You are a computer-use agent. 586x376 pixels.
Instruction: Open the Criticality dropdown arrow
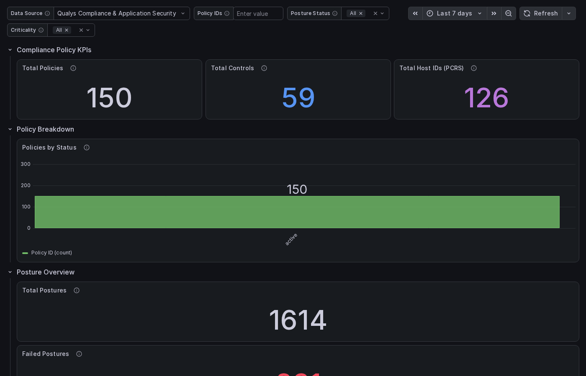tap(88, 30)
